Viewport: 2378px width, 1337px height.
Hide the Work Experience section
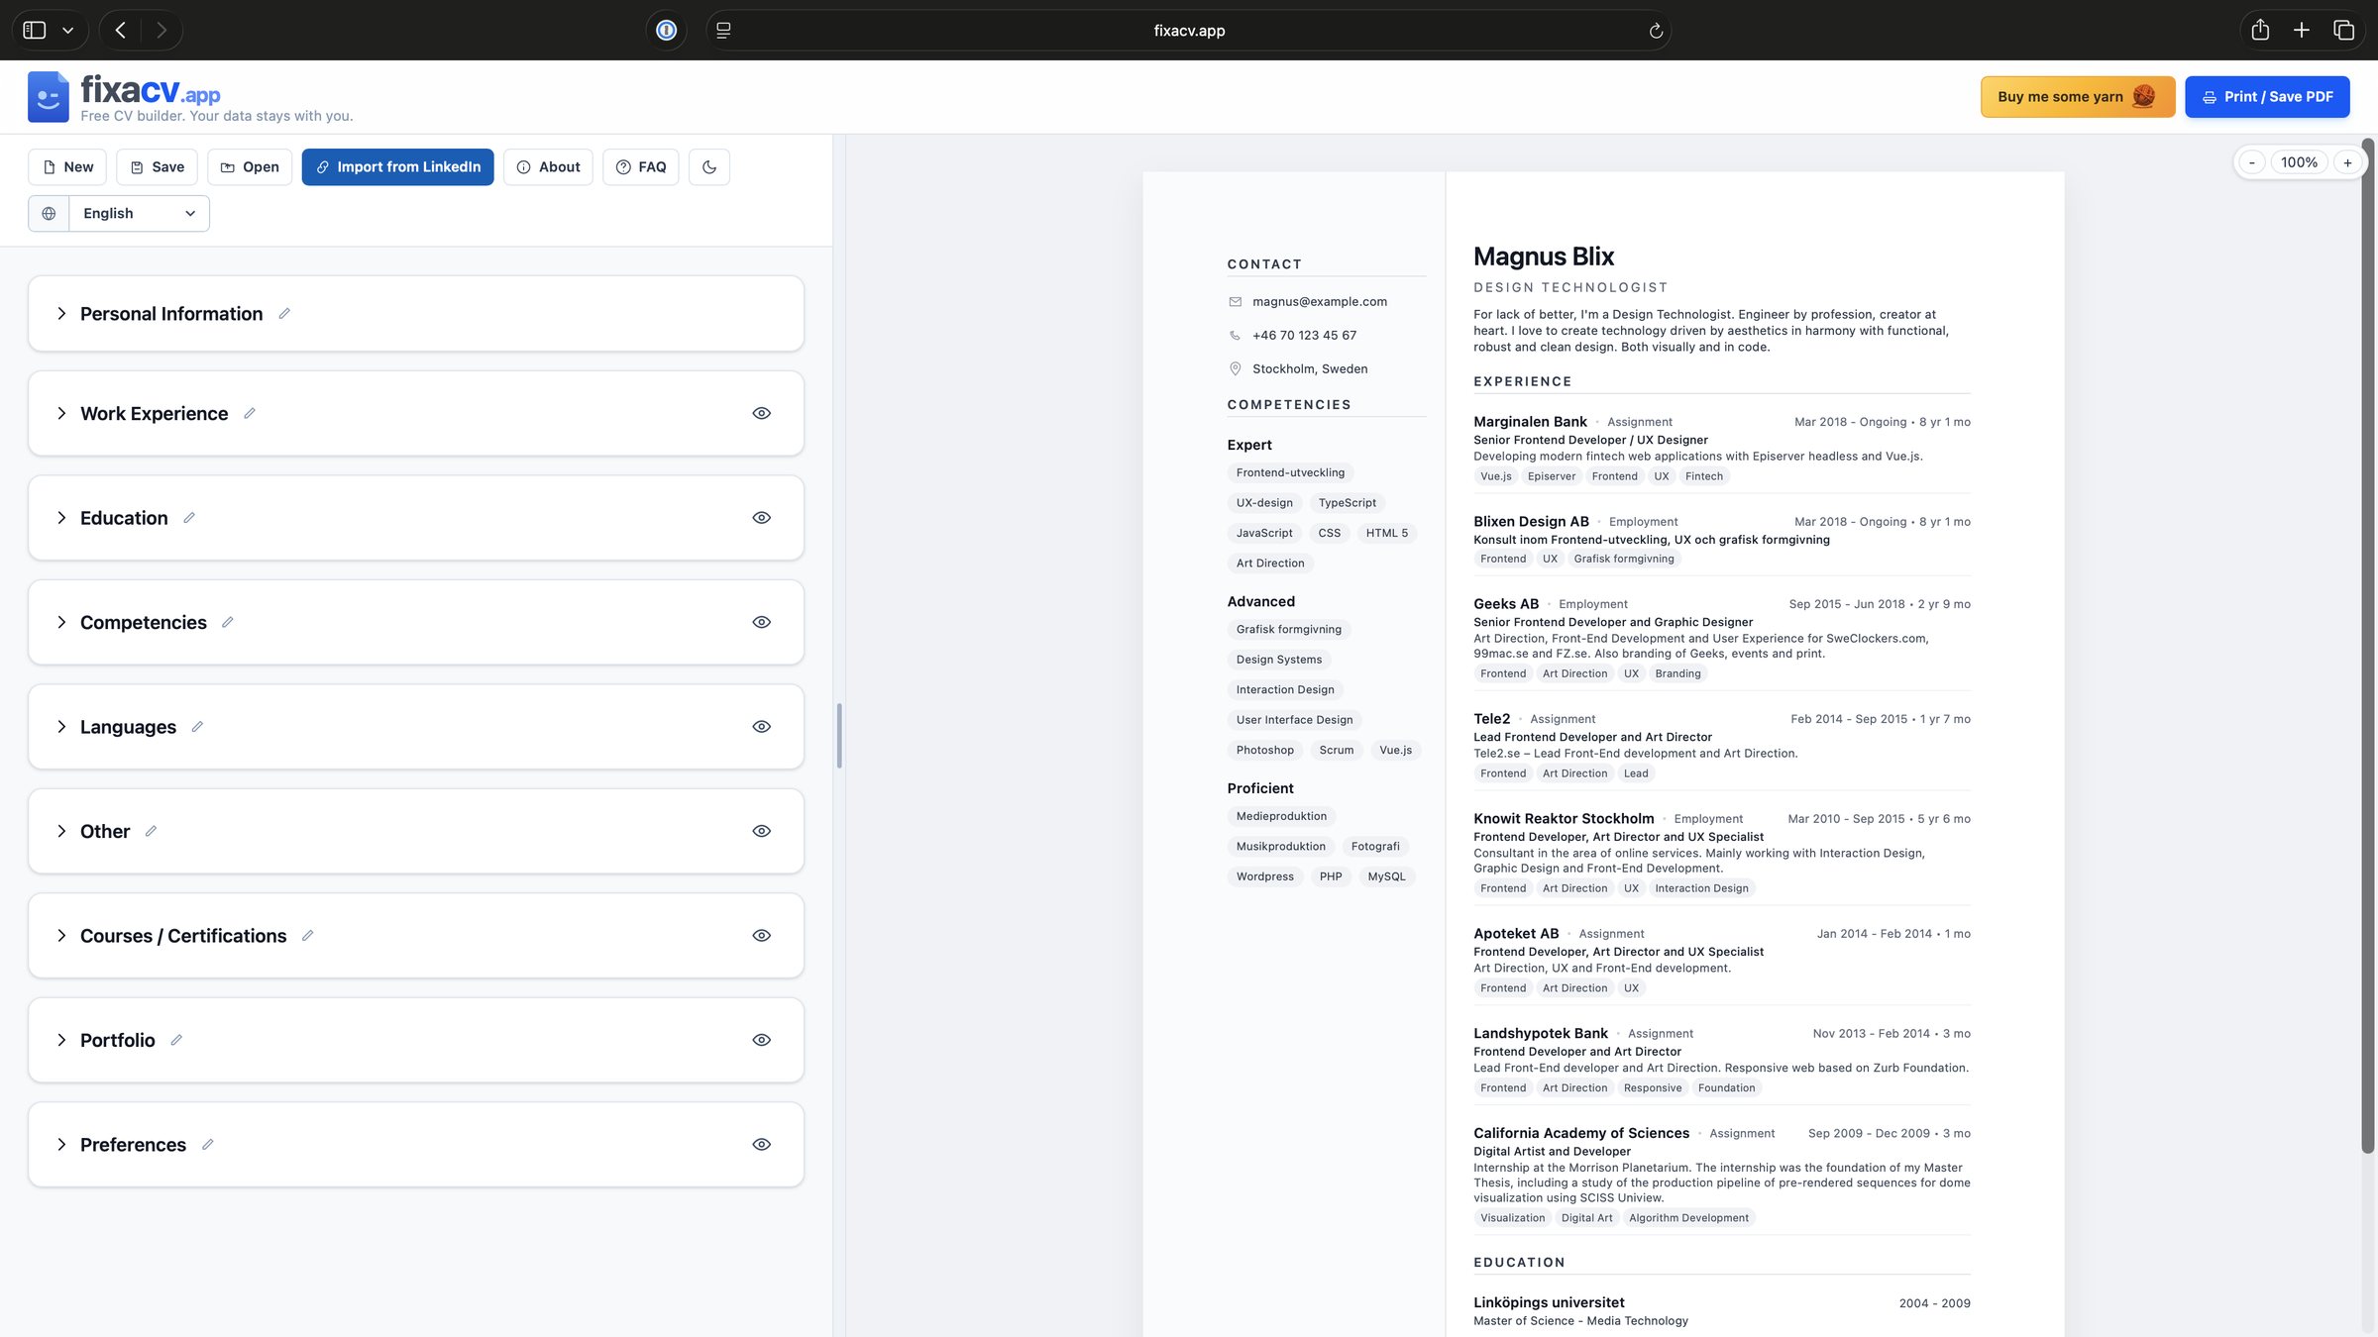(761, 413)
